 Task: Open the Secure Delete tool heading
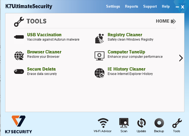[x=41, y=69]
